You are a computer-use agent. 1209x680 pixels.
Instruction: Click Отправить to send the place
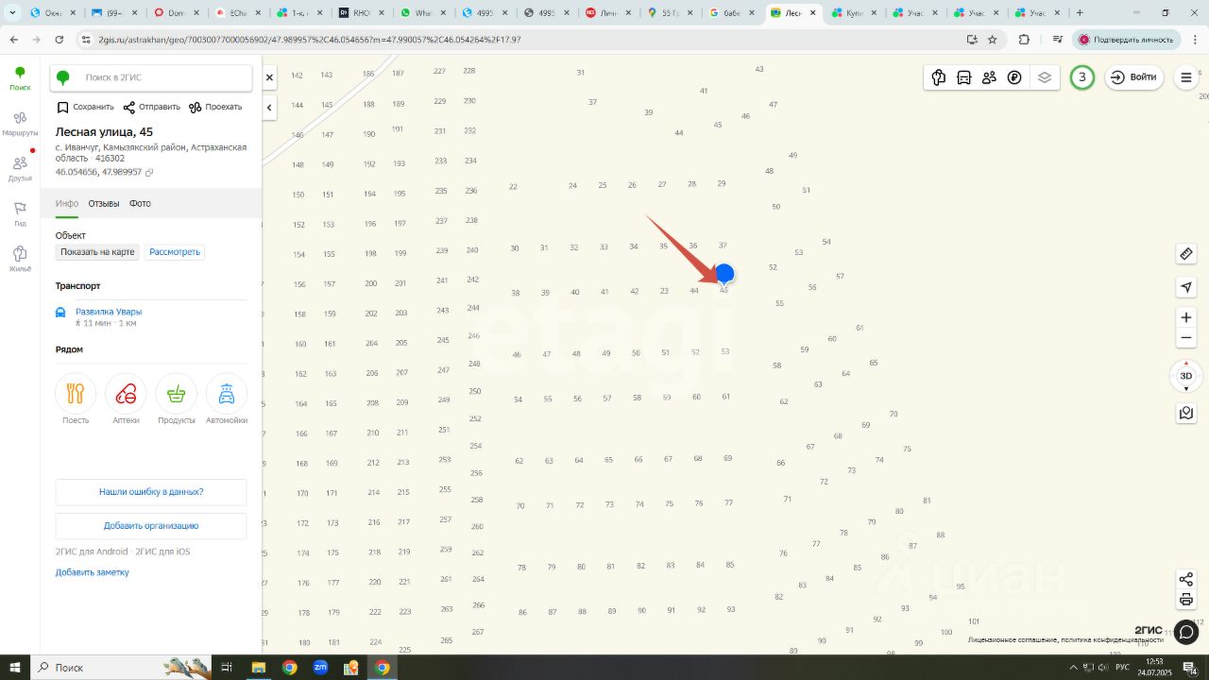coord(151,107)
